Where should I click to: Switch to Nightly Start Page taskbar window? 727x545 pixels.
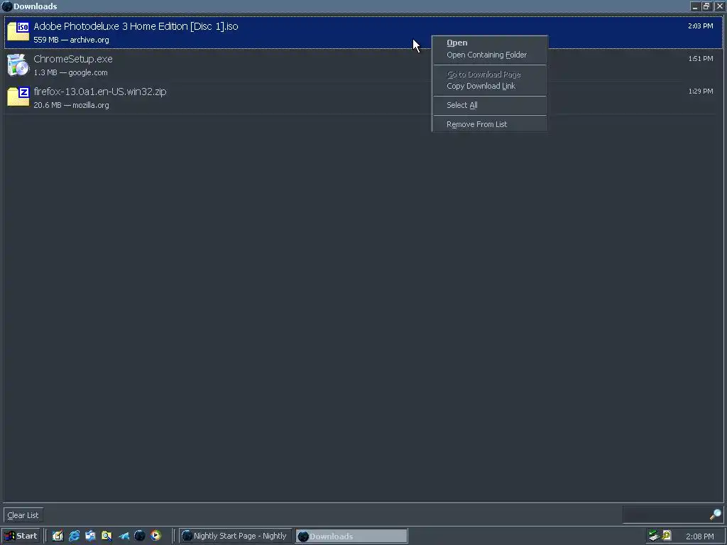tap(236, 536)
